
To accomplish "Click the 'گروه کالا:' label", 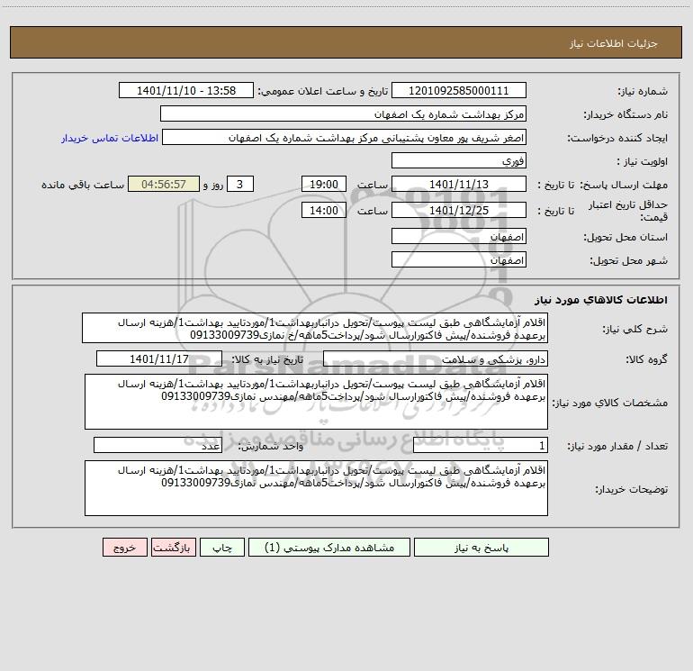I will coord(646,359).
